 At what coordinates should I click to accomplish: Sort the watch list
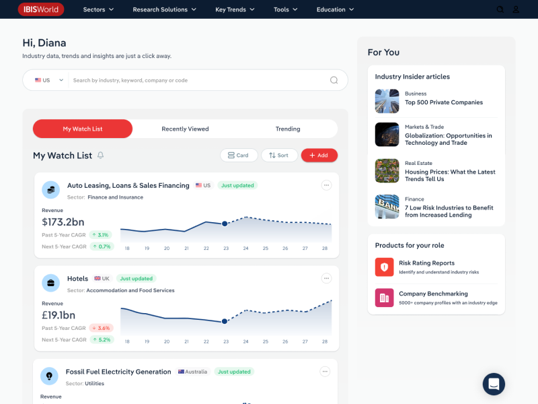pos(278,156)
